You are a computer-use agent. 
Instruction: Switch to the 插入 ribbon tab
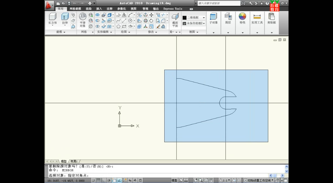point(99,9)
